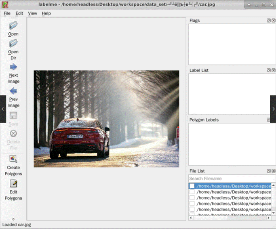Float the Flags panel

(x=269, y=21)
